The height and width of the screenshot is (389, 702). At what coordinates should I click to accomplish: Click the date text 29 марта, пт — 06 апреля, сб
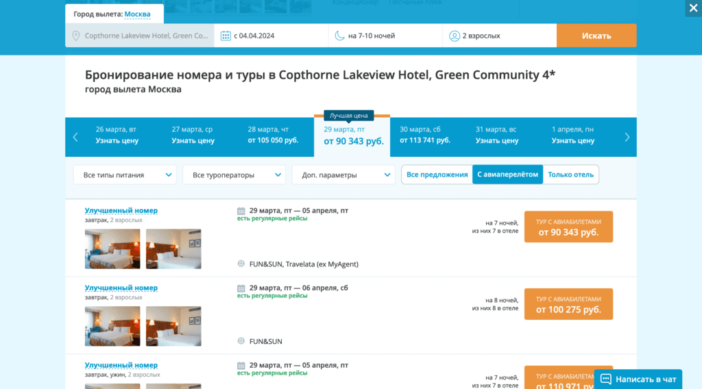pyautogui.click(x=299, y=288)
